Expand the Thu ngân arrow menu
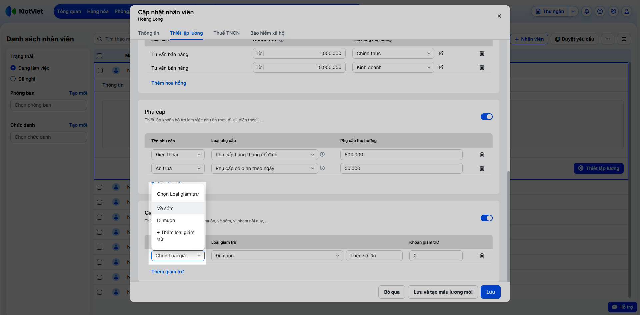Screen dimensions: 640x315 click(x=573, y=11)
